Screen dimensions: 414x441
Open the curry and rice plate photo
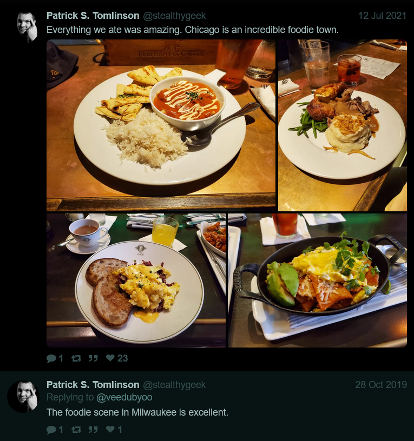click(x=161, y=125)
